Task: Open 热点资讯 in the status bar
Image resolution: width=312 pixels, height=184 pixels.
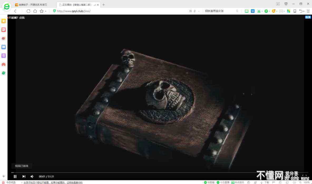Action: point(237,182)
